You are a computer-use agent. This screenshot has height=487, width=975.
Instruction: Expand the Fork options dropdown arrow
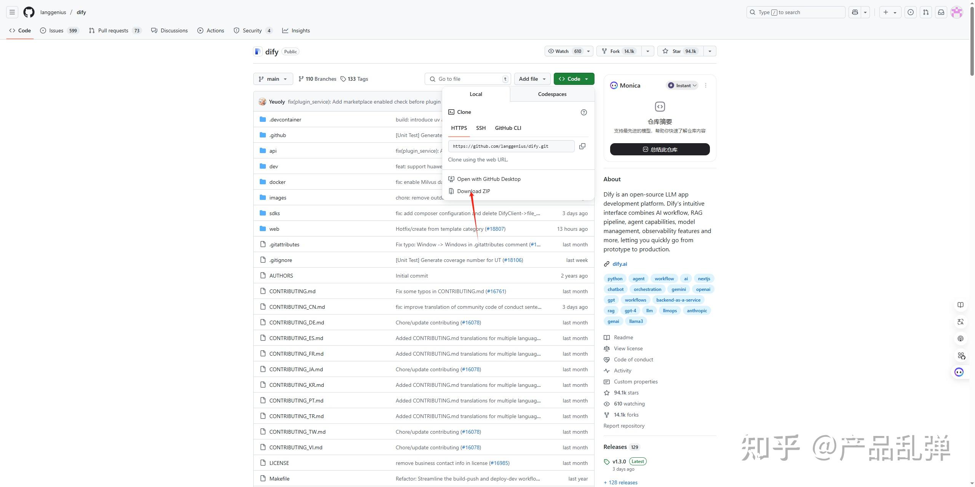click(647, 51)
